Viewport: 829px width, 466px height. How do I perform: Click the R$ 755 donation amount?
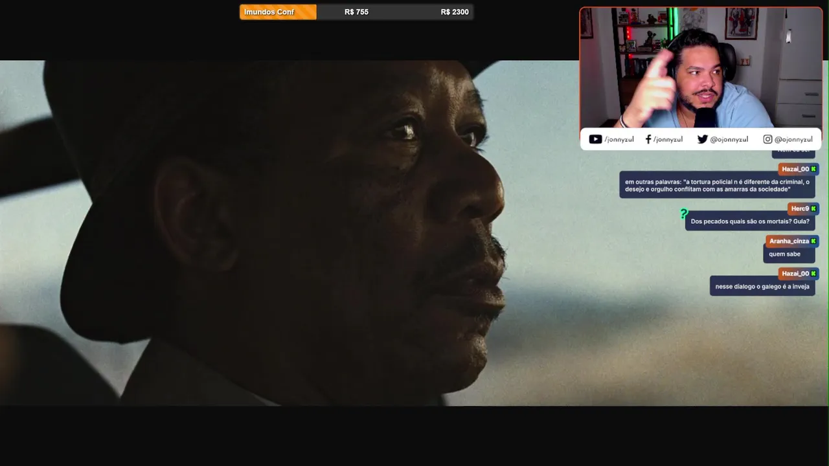(x=356, y=12)
